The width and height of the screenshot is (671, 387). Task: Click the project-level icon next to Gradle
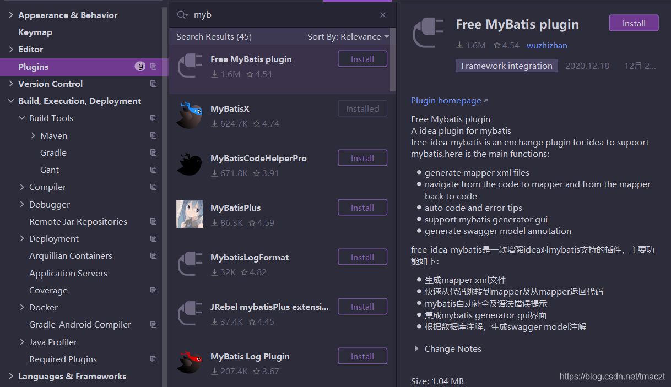tap(154, 152)
